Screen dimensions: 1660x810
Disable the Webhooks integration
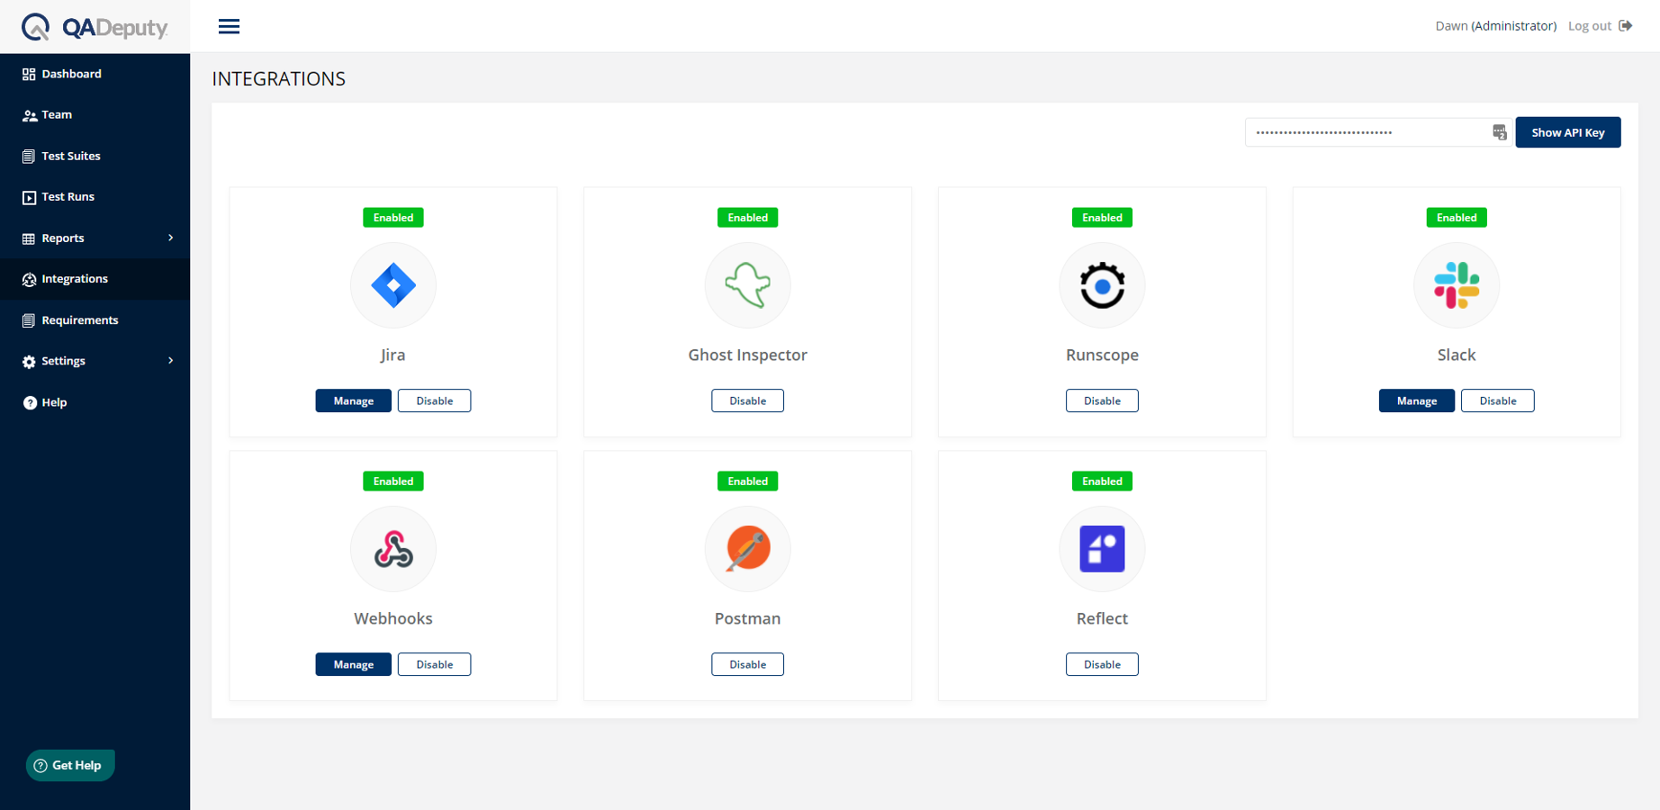tap(434, 664)
